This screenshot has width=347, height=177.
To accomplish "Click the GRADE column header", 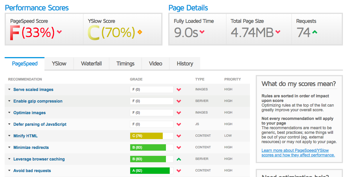I will click(x=136, y=79).
